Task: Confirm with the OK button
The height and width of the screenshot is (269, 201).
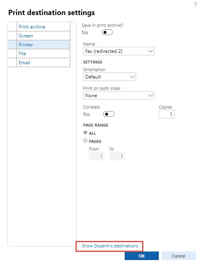Action: tap(142, 256)
